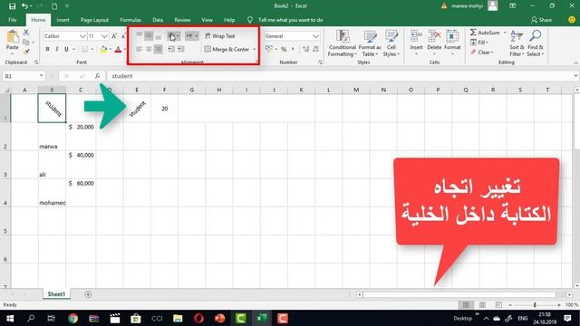Switch to the Insert tab
580x326 pixels.
point(63,20)
